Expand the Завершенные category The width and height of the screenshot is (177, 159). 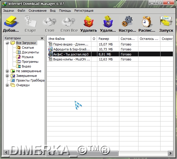pyautogui.click(x=7, y=76)
